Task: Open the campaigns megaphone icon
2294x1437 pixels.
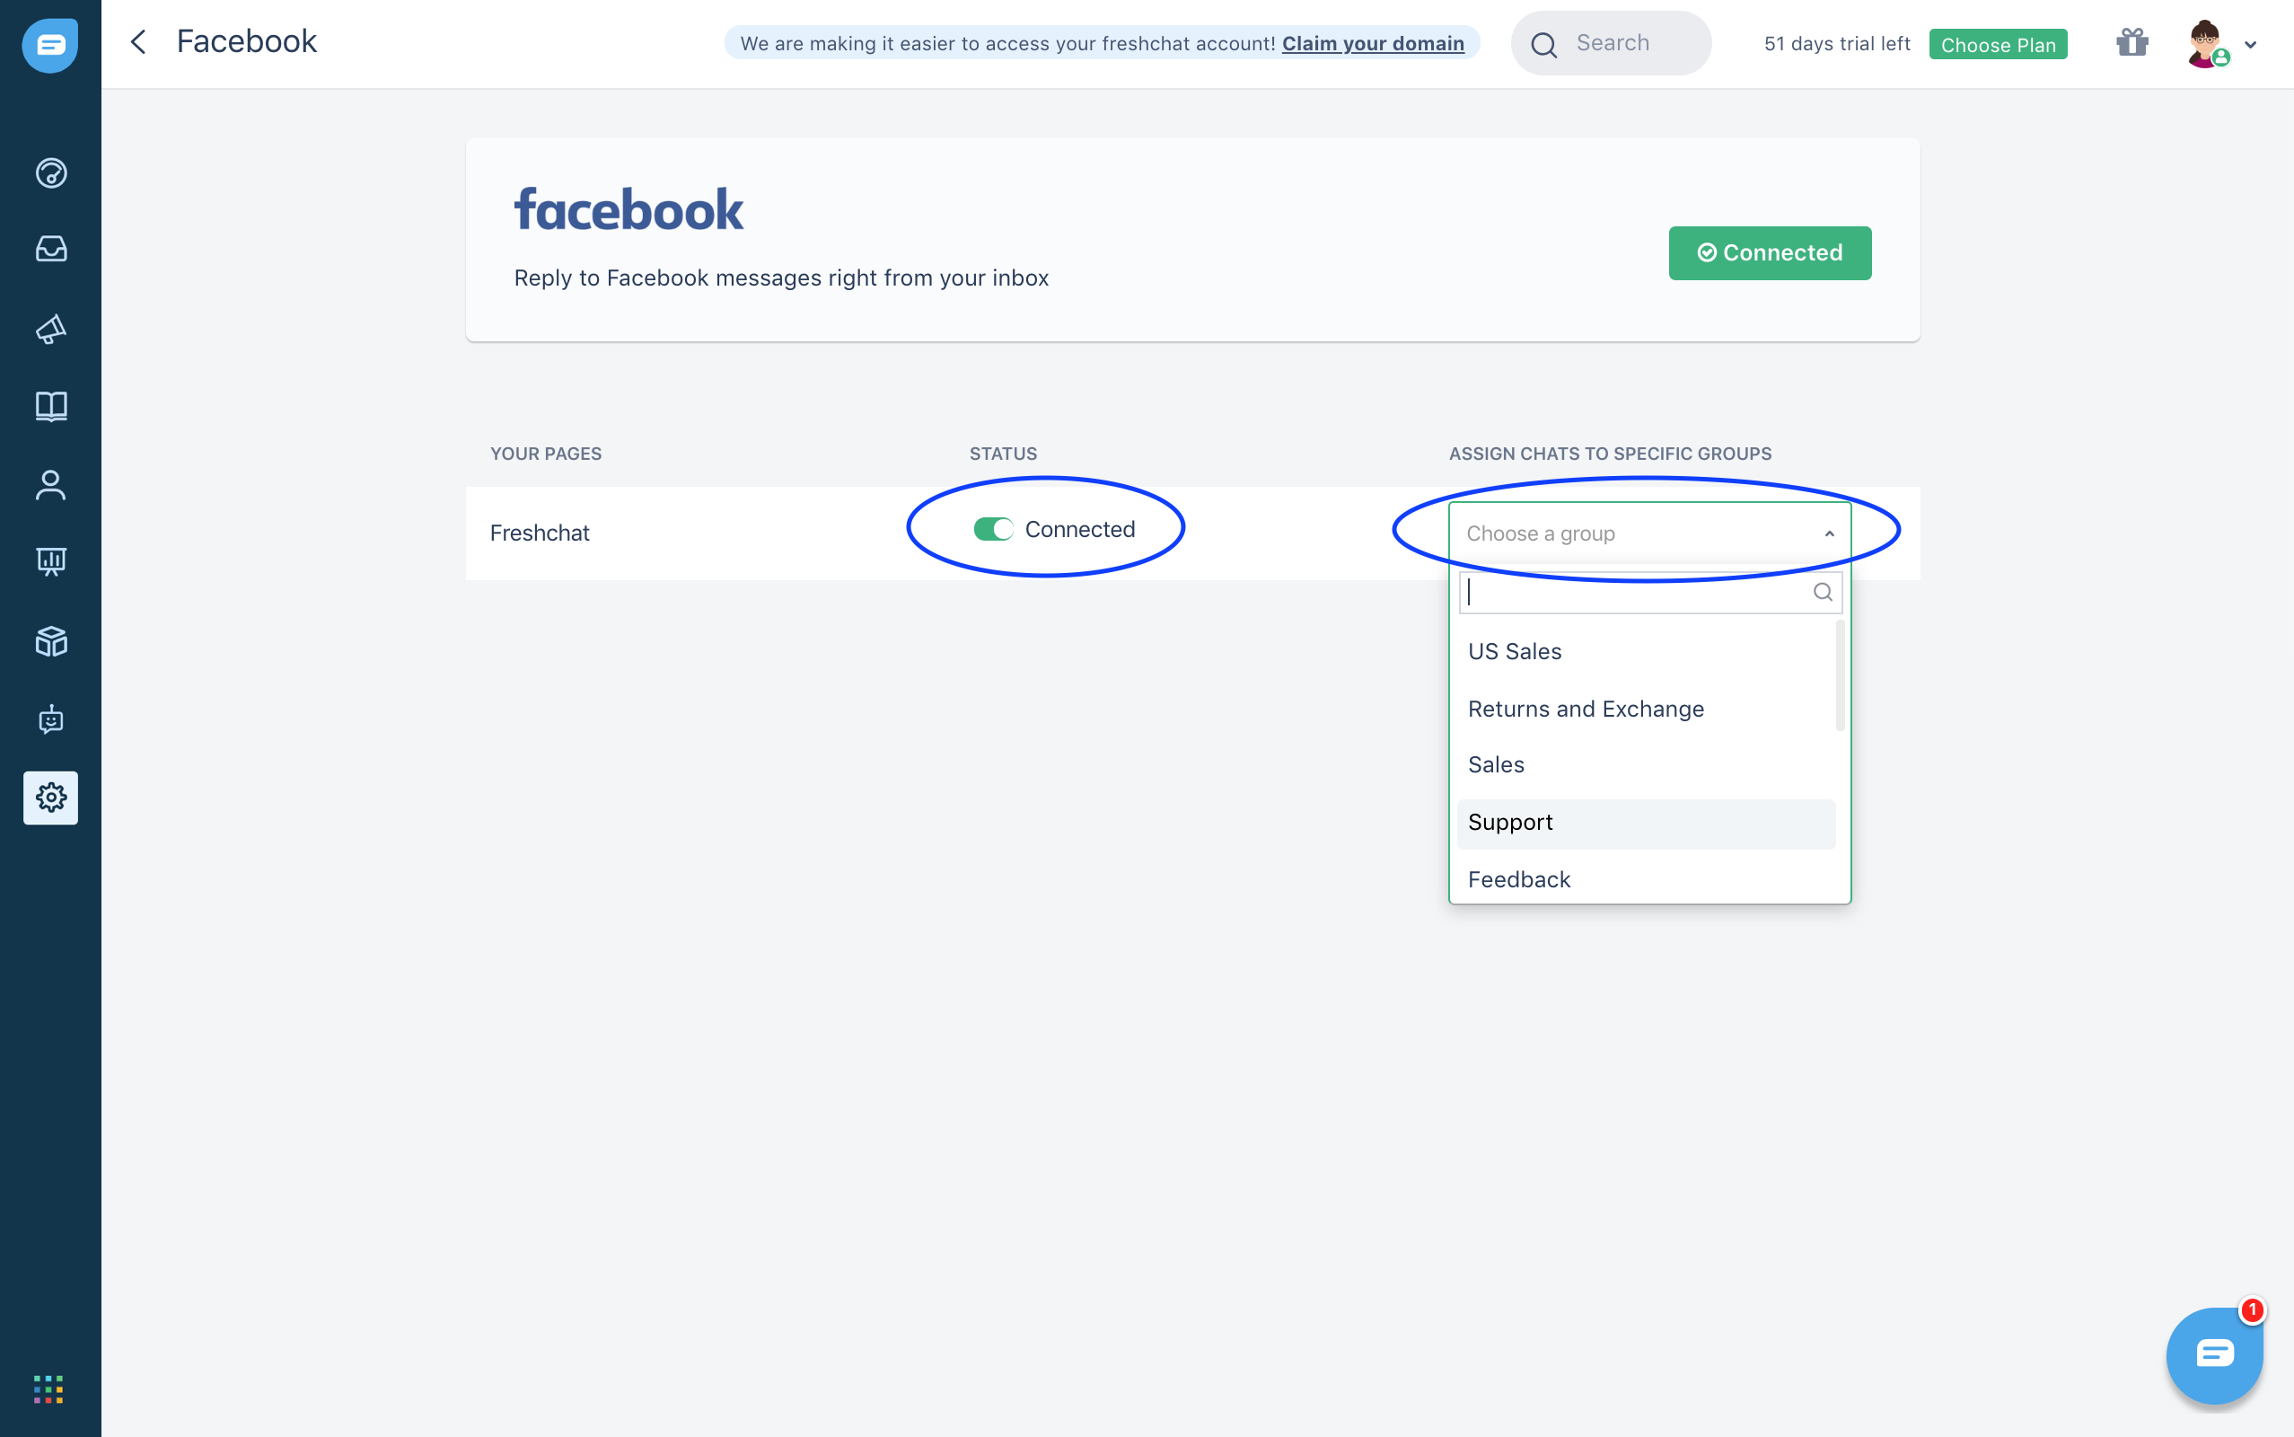Action: point(51,329)
